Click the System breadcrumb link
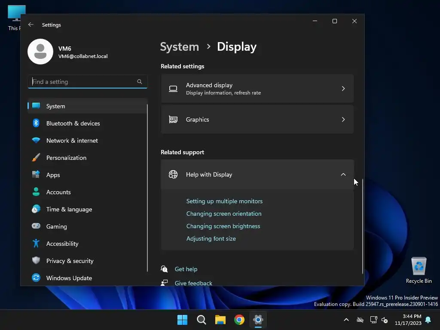 (179, 46)
